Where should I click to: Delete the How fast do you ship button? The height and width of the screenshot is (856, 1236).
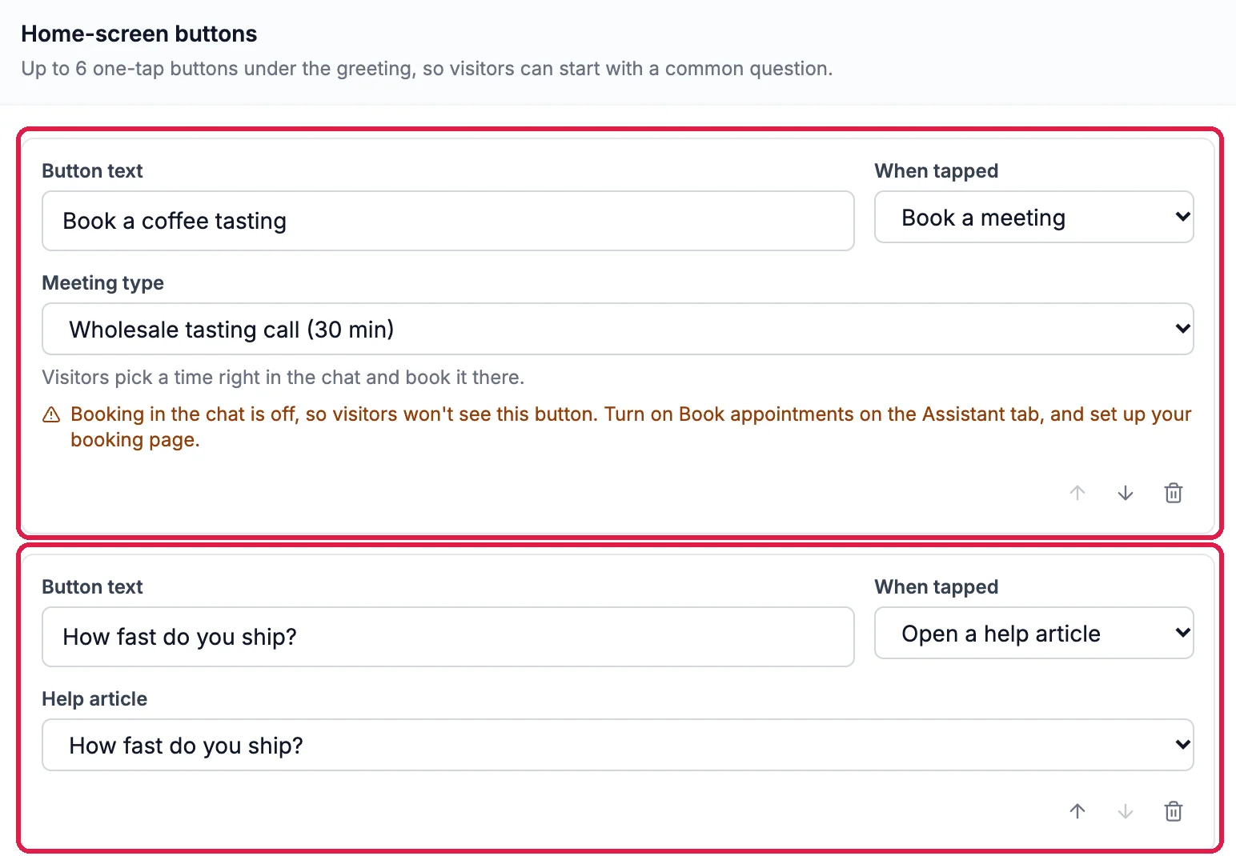(x=1174, y=811)
